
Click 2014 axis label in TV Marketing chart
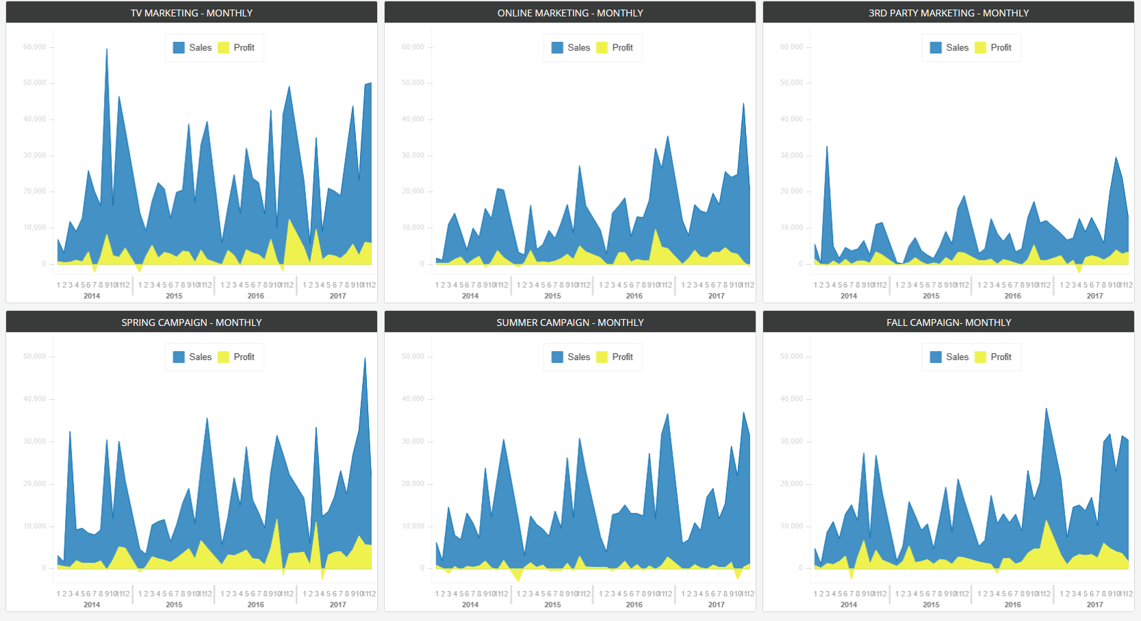point(92,296)
